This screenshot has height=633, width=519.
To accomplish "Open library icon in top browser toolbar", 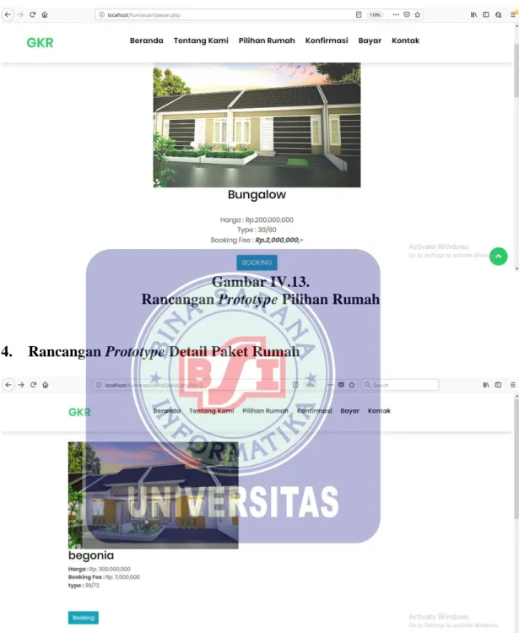I will tap(473, 14).
